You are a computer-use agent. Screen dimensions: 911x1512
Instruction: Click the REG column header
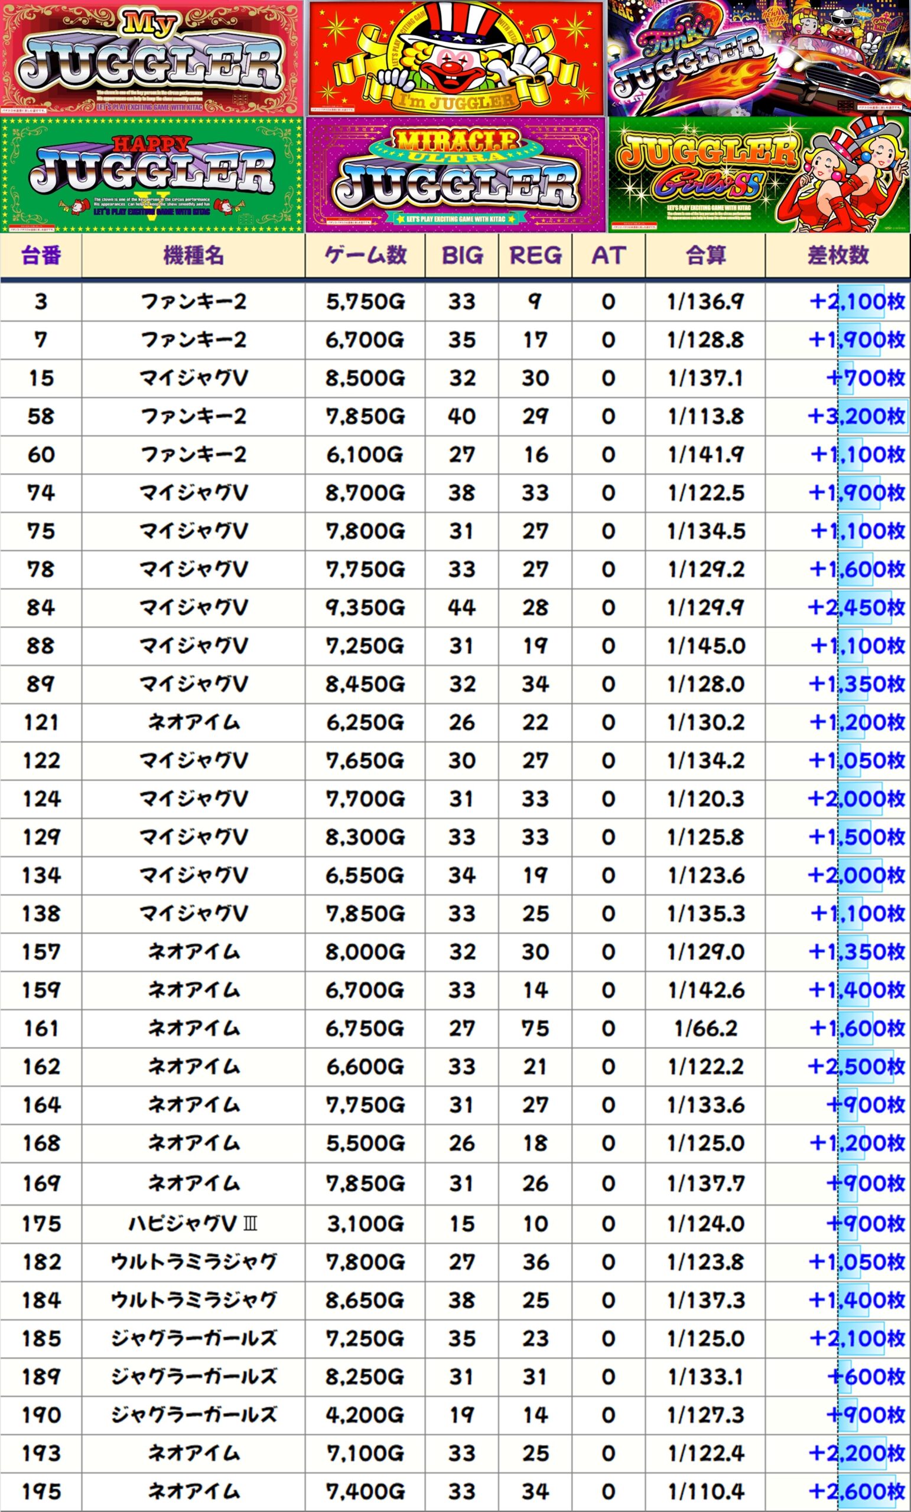pyautogui.click(x=535, y=255)
